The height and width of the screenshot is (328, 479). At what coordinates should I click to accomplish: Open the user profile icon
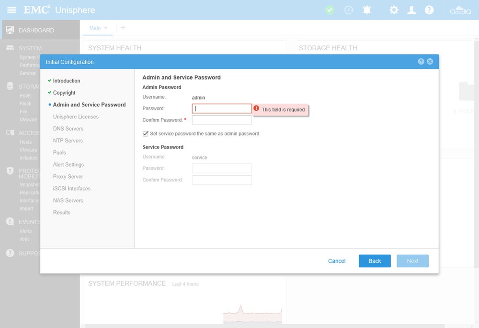(x=411, y=10)
